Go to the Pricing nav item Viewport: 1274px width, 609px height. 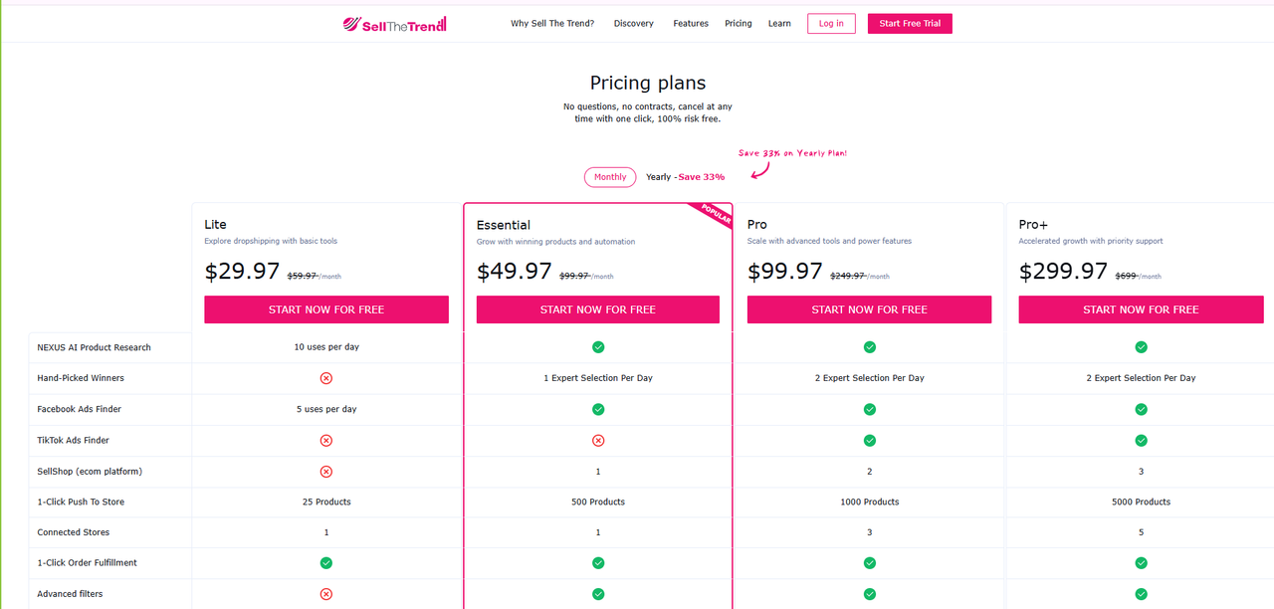click(x=739, y=23)
